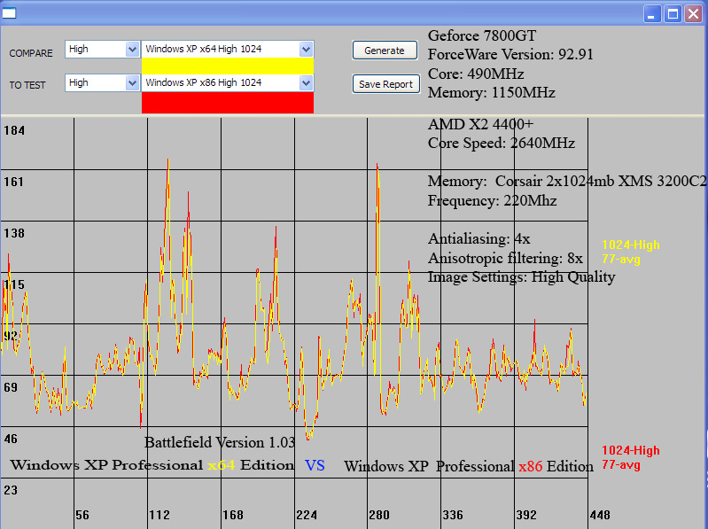Click the COMPARE label
Screen dimensions: 708x529
(31, 53)
